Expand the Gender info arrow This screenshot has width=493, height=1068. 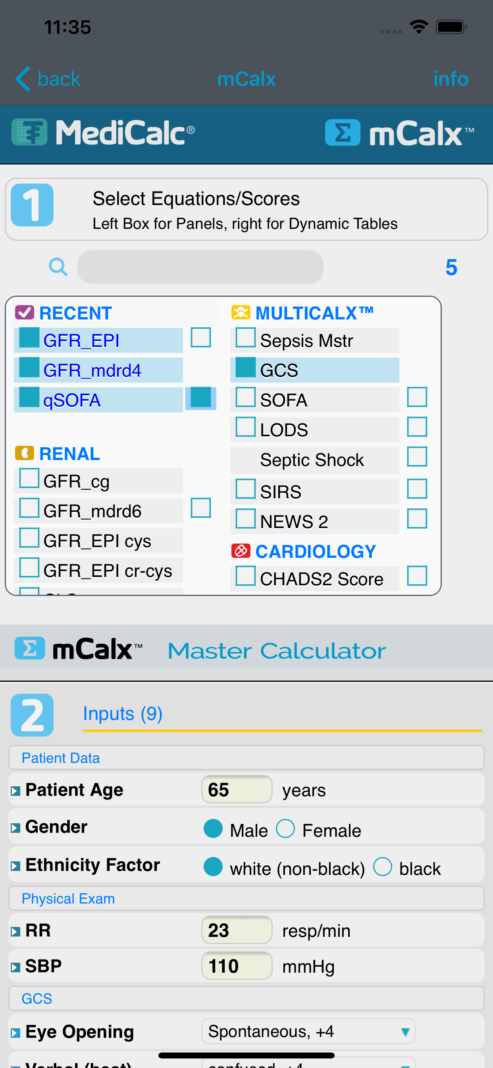tap(15, 828)
